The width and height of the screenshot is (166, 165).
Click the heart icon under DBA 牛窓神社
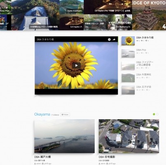[147, 78]
